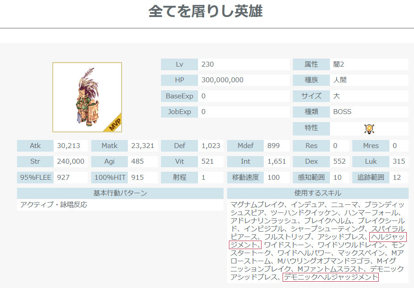Click the Lv value 230
This screenshot has height=288, width=414.
[207, 64]
